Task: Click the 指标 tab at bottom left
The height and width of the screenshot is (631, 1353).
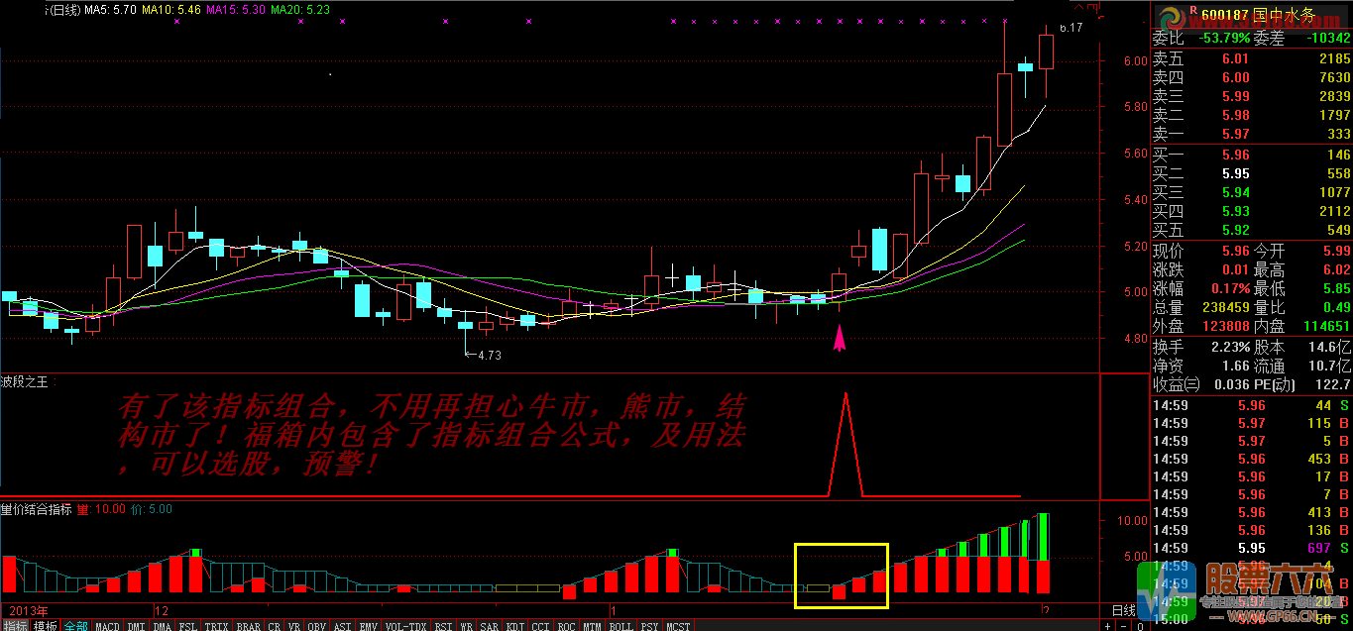Action: (15, 626)
